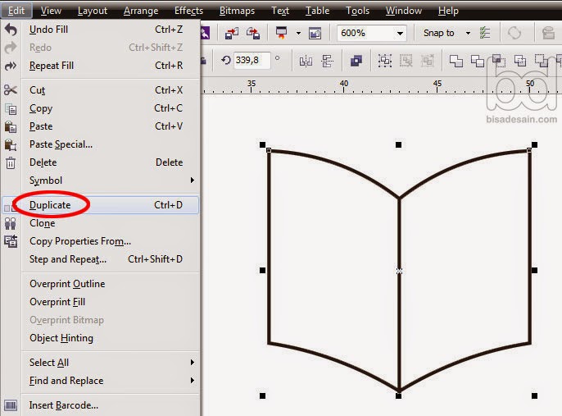Toggle Object Hinting

[100, 338]
